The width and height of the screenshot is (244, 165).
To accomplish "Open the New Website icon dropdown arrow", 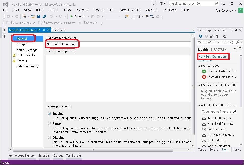I will tap(29, 17).
